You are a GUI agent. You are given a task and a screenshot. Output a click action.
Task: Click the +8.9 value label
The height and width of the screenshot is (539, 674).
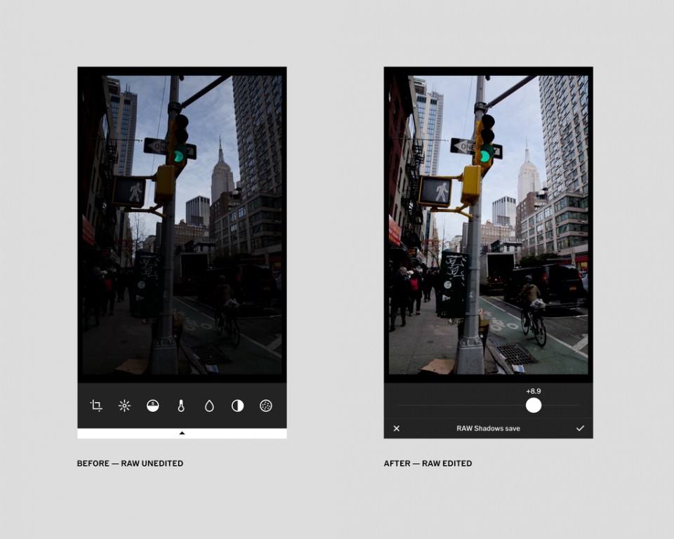pos(534,391)
